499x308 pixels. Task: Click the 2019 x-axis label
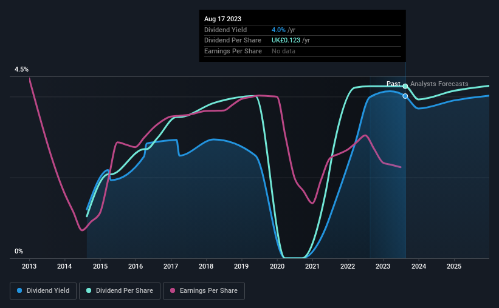click(x=241, y=266)
